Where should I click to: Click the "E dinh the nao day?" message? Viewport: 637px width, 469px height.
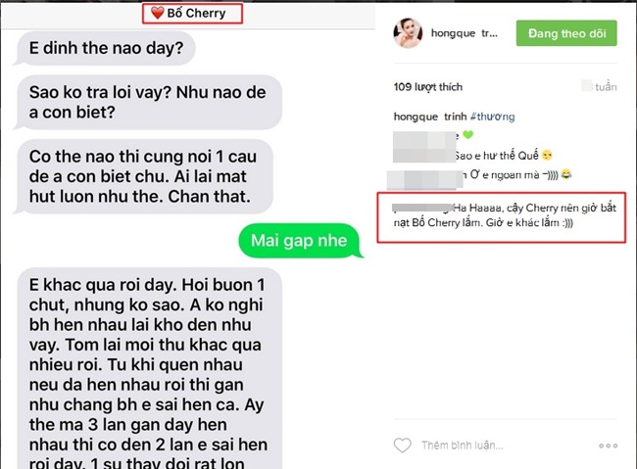pyautogui.click(x=106, y=48)
